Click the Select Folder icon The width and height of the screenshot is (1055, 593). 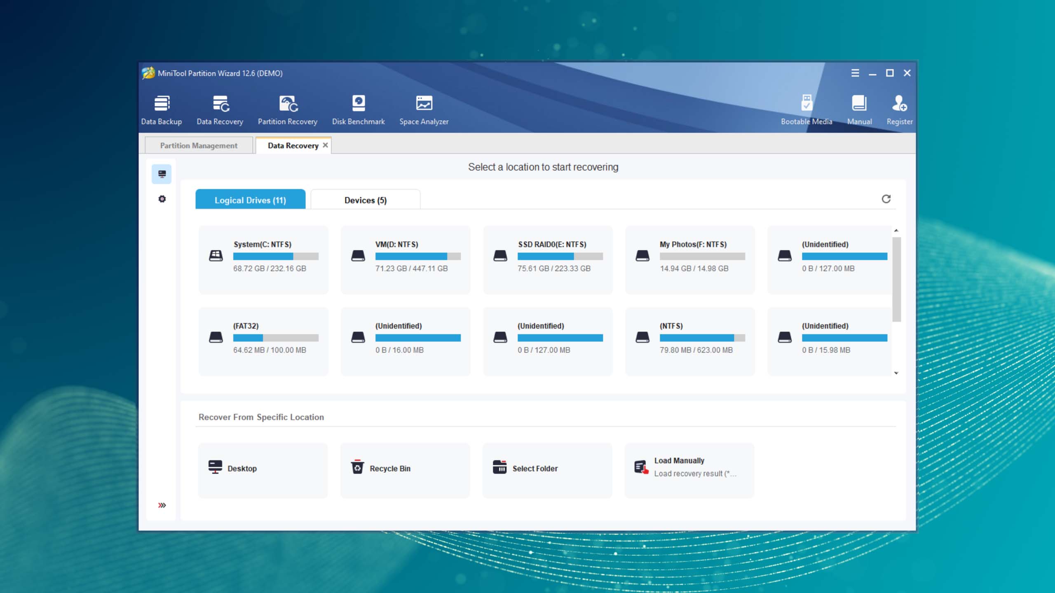pyautogui.click(x=499, y=467)
